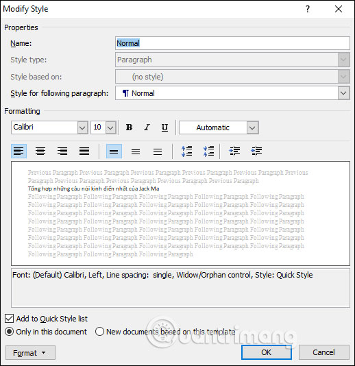355x366 pixels.
Task: Toggle Italic formatting button
Action: [x=147, y=127]
